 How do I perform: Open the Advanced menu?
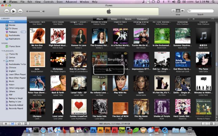[x=71, y=2]
